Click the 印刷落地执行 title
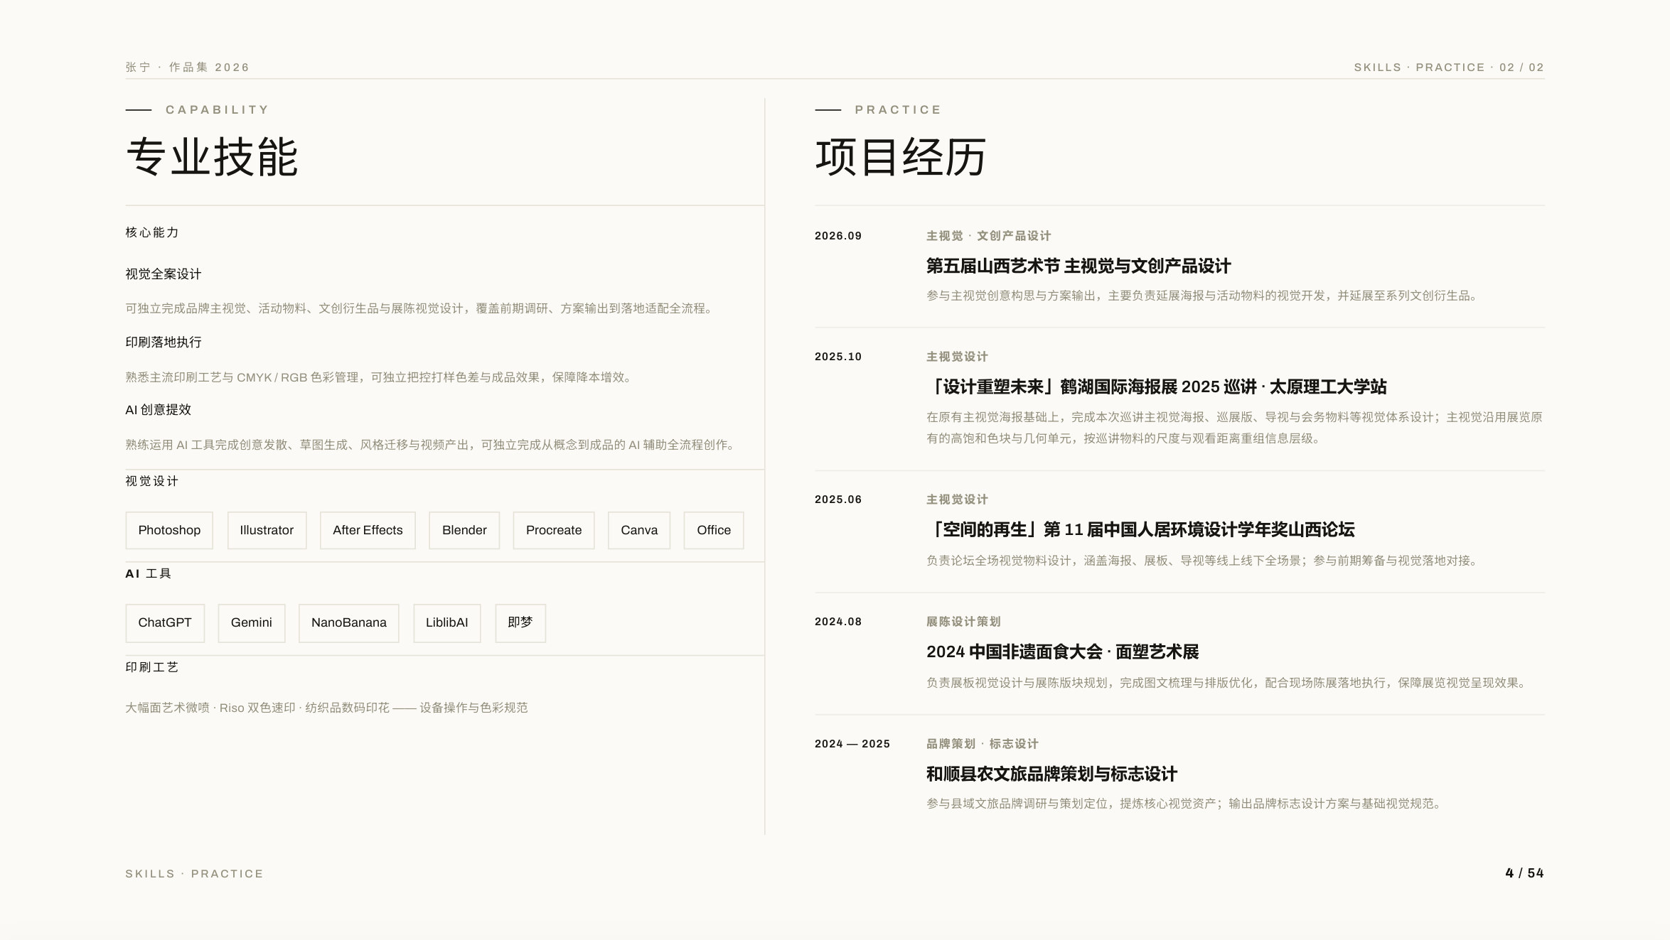 (x=164, y=342)
